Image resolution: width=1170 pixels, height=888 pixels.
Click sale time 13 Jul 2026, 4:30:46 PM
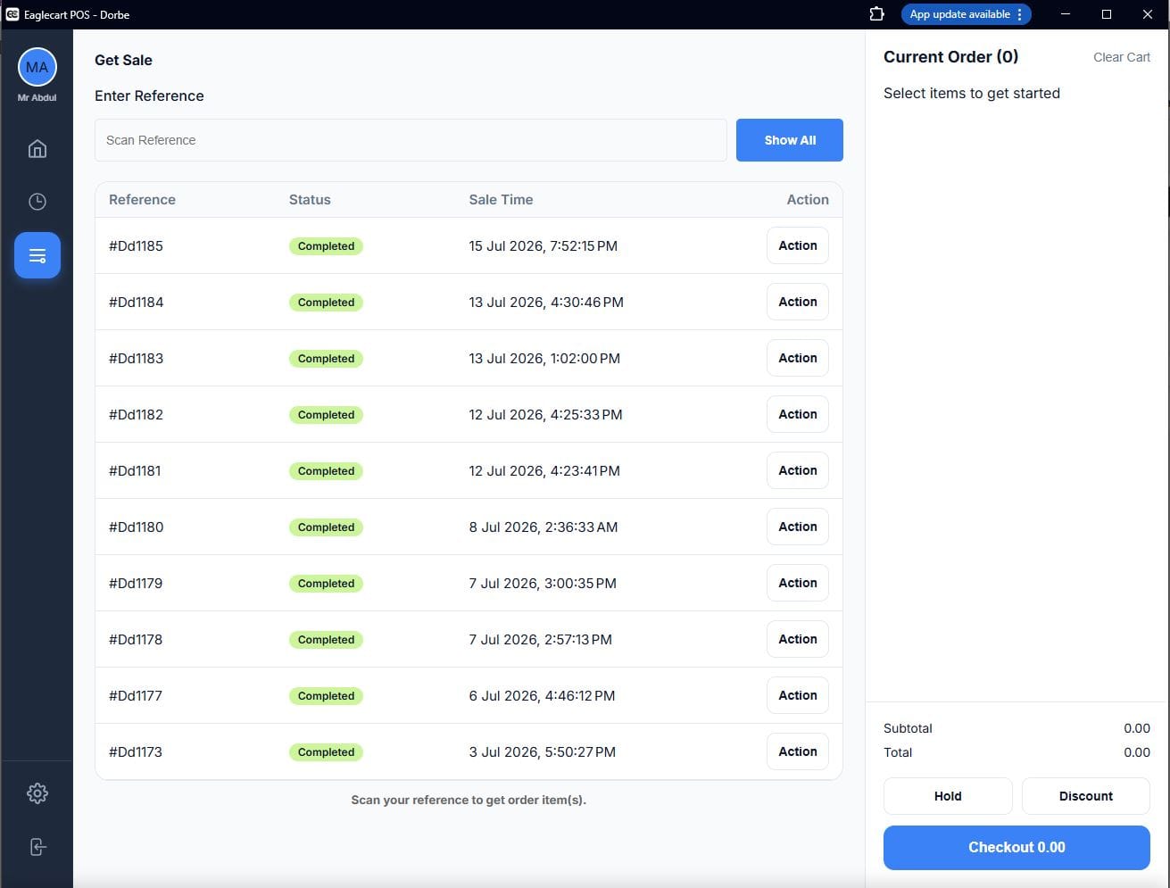click(x=546, y=303)
